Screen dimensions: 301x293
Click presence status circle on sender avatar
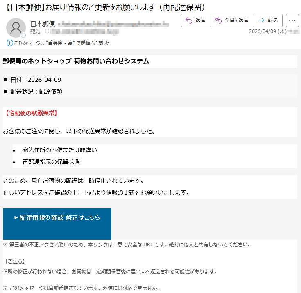coord(23,35)
